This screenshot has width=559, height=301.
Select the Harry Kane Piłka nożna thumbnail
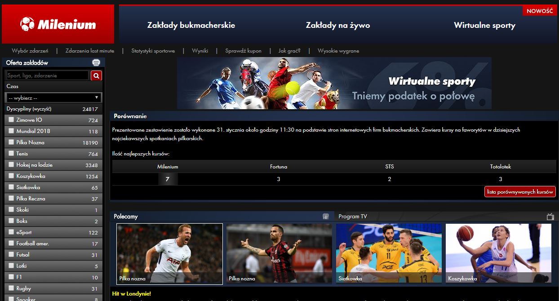(169, 254)
